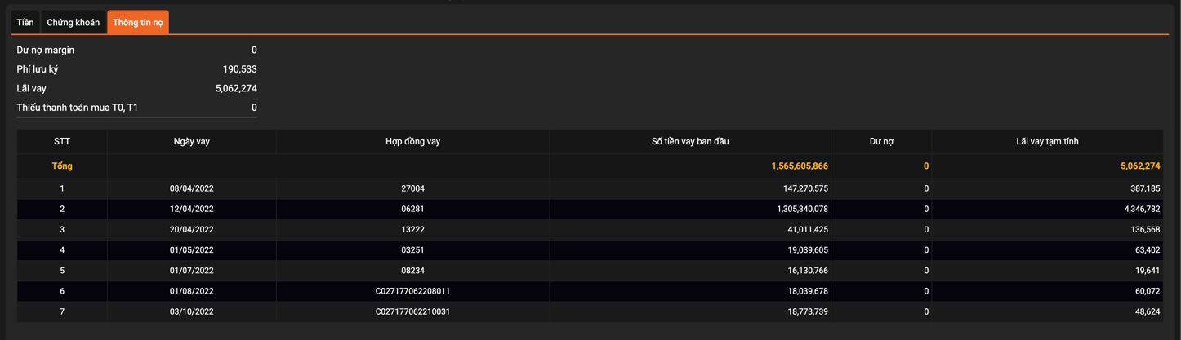Screen dimensions: 1181x340
Task: Select contract 08234 cell
Action: (x=412, y=271)
